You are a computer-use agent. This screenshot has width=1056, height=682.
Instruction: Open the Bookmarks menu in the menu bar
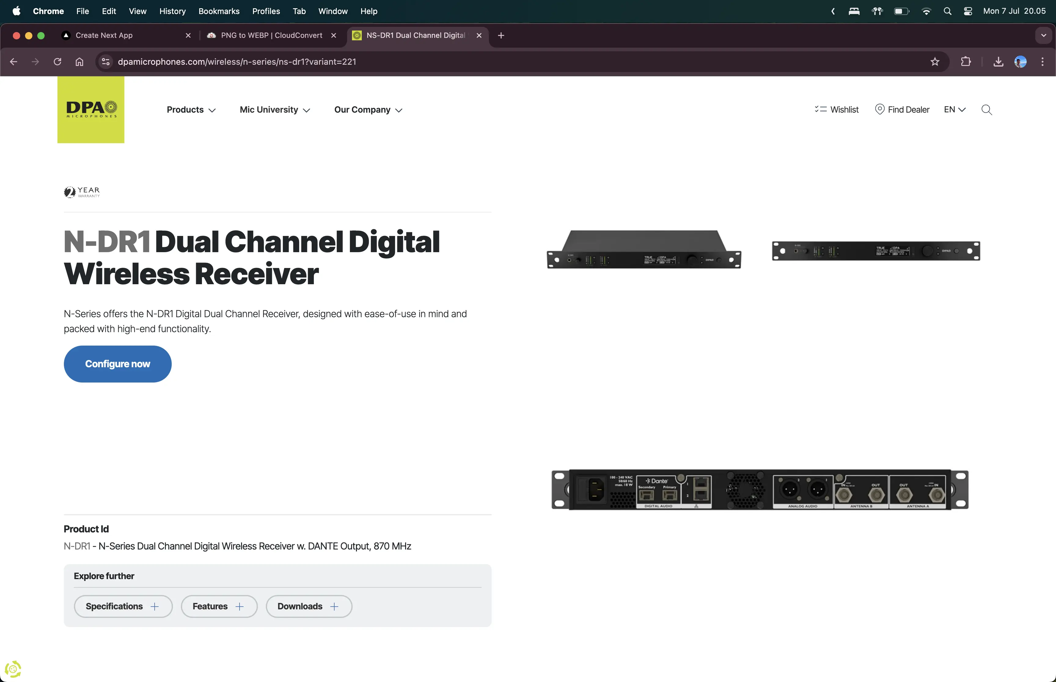(x=219, y=11)
